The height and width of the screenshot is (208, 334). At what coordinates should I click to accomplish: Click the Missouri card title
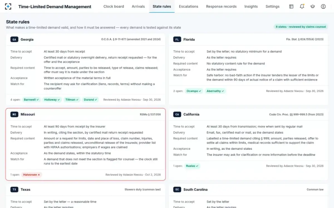pyautogui.click(x=28, y=114)
